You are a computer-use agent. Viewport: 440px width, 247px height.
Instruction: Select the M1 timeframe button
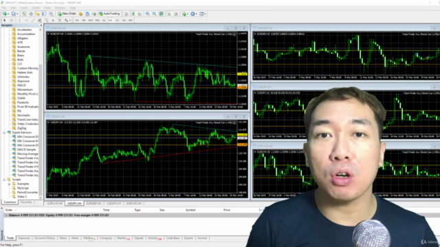[x=77, y=20]
